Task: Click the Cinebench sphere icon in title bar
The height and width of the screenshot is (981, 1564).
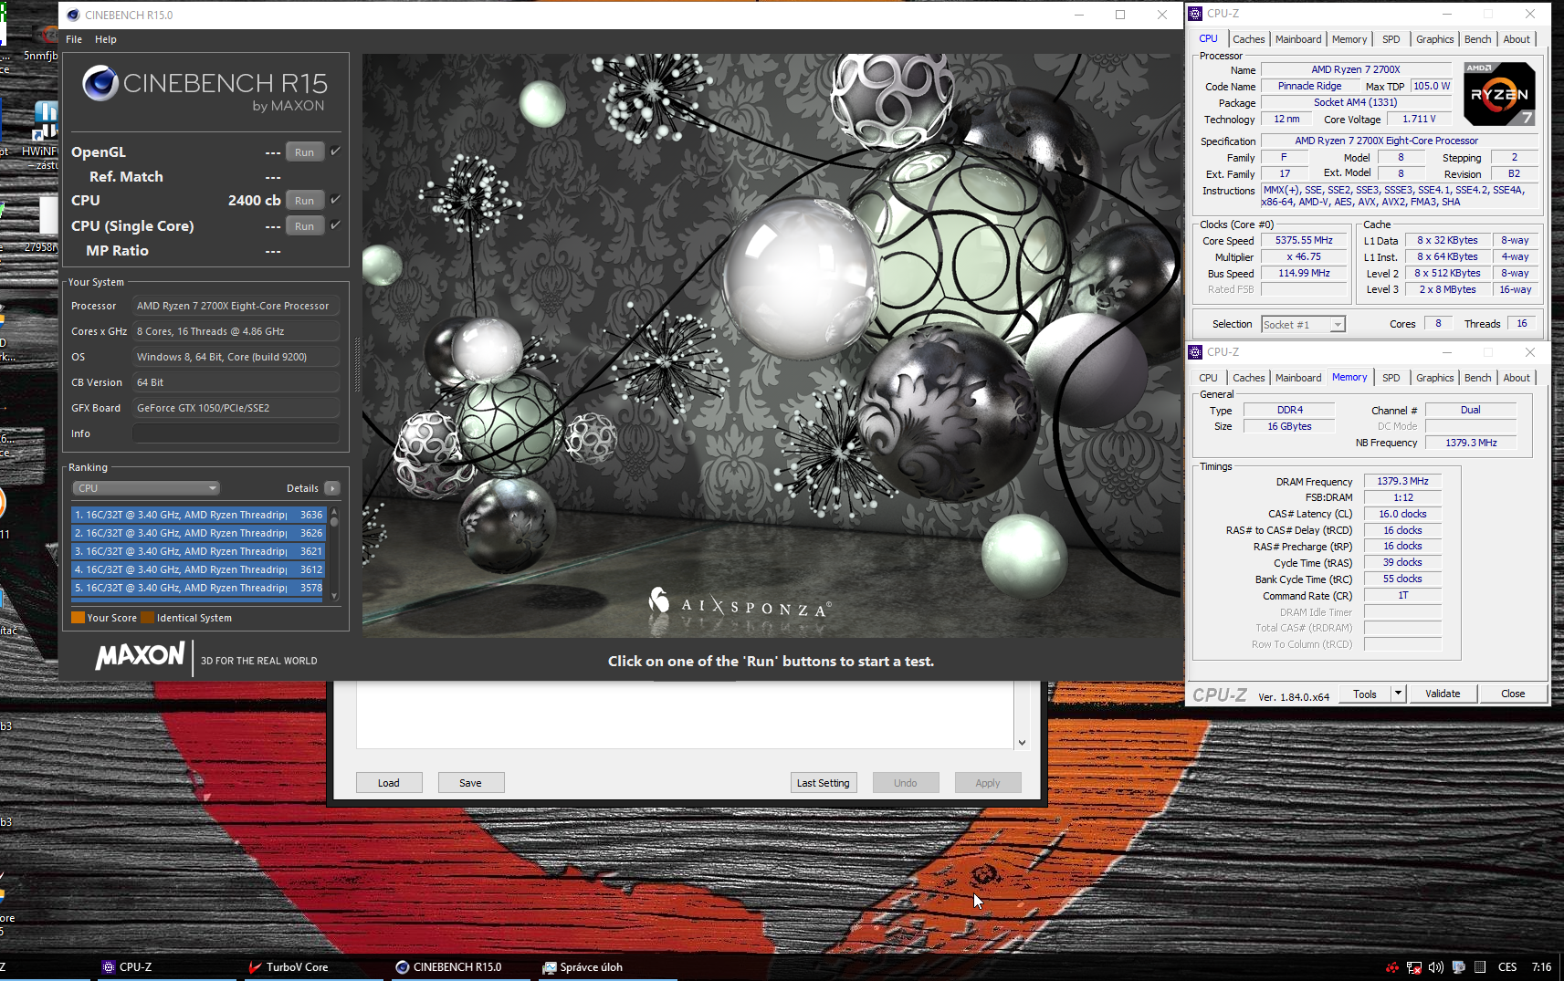Action: click(73, 15)
